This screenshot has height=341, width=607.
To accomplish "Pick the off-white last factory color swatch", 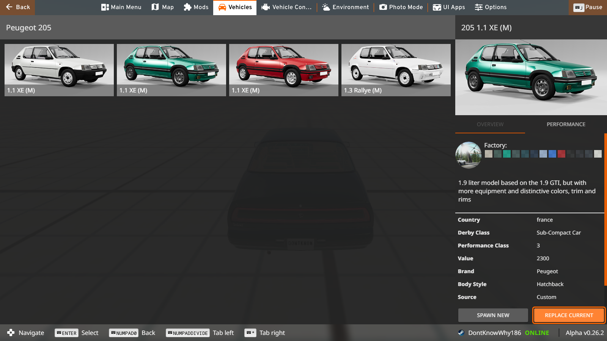I will (598, 154).
